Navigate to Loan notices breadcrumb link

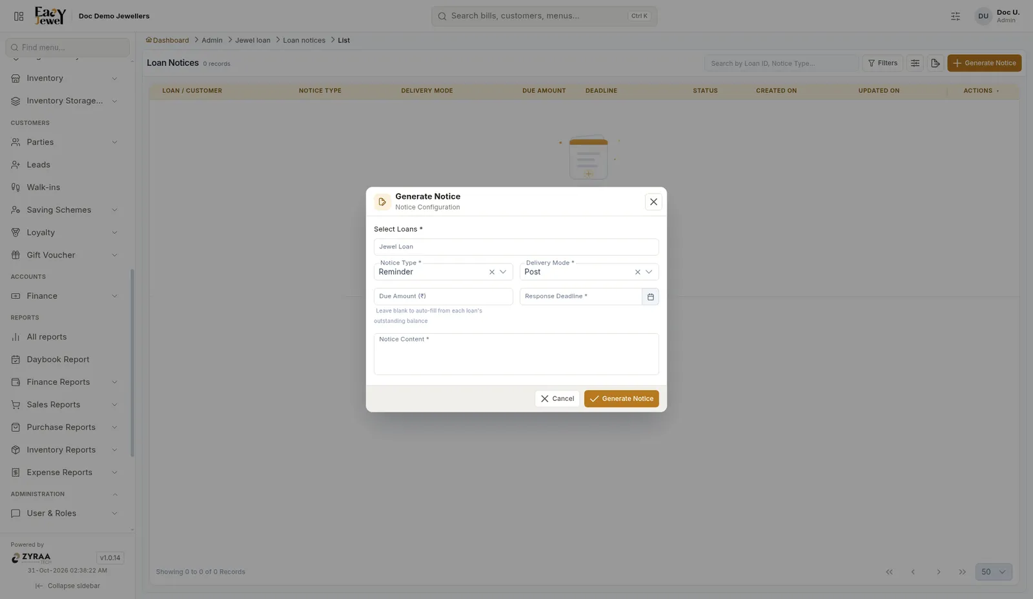[x=304, y=40]
